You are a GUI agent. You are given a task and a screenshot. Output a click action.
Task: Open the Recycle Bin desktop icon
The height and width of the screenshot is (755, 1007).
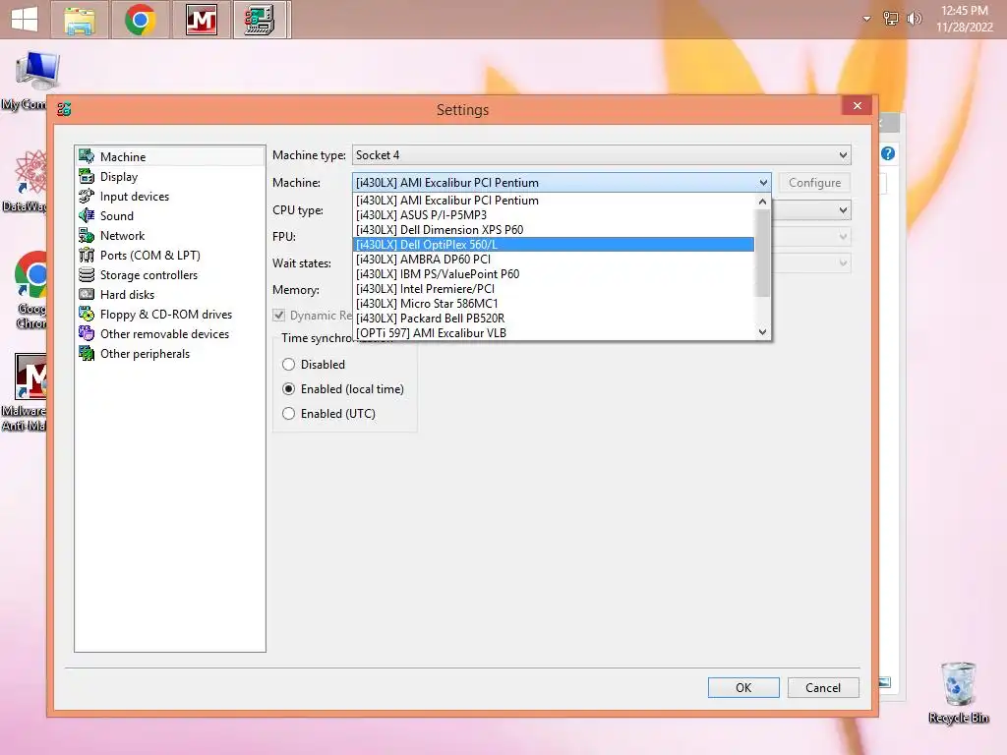[958, 693]
